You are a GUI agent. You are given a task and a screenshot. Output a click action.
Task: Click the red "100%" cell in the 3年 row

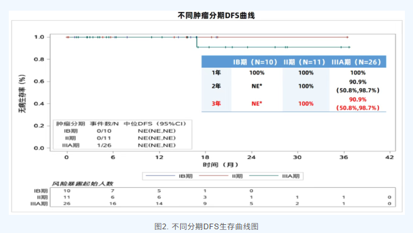pyautogui.click(x=306, y=103)
